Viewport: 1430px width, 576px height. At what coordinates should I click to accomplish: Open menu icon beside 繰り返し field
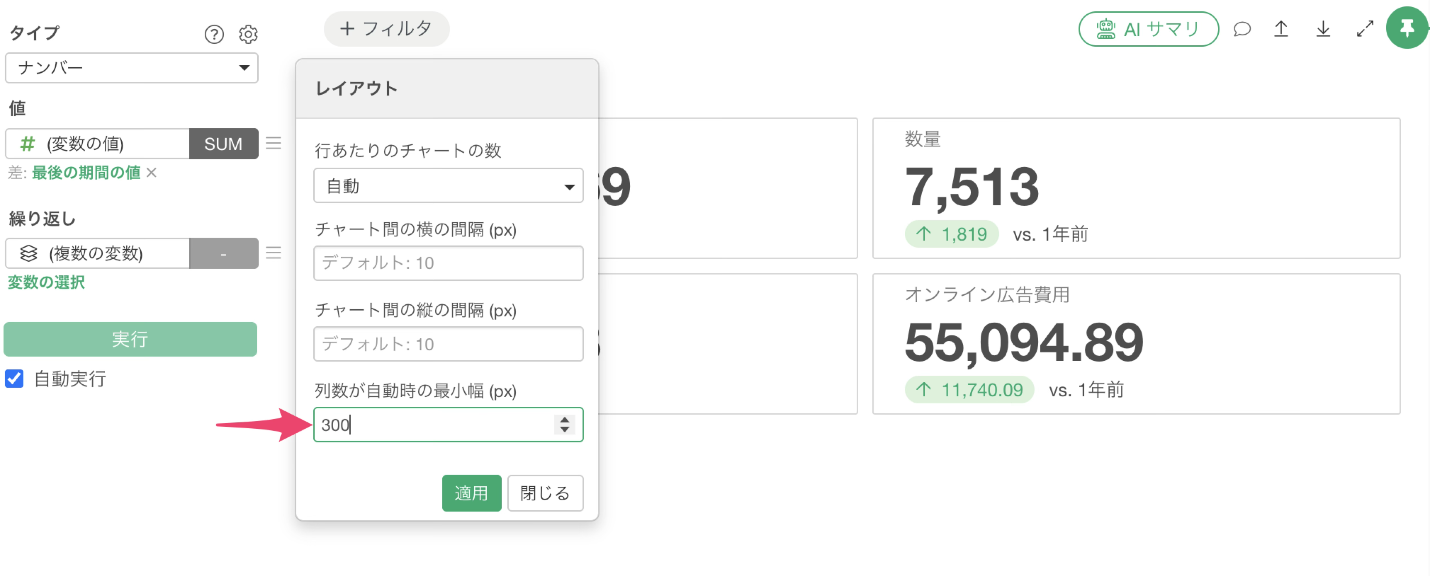click(x=273, y=253)
